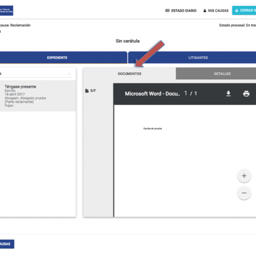Viewport: 256px width, 256px height.
Task: Click the S/F document file icon
Action: 87,91
